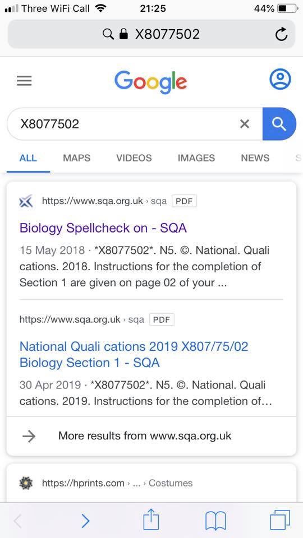Open Safari bookmarks book icon
303x538 pixels.
[215, 521]
